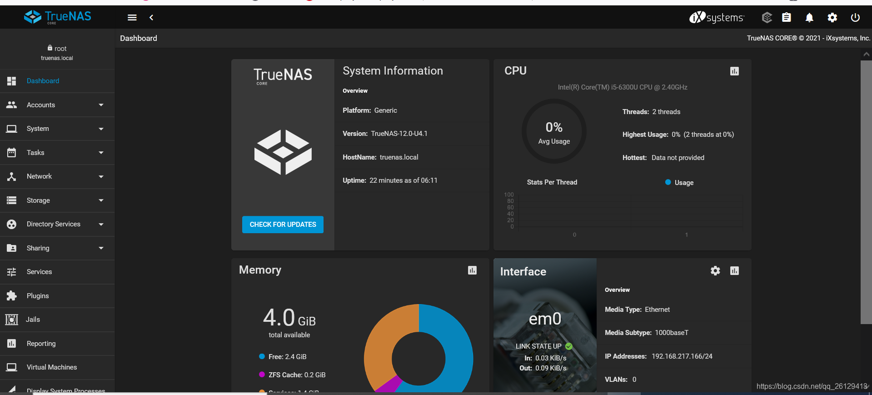Screen dimensions: 872x395
Task: Click the TrueNAS cube logo in System Information
Action: pyautogui.click(x=283, y=152)
